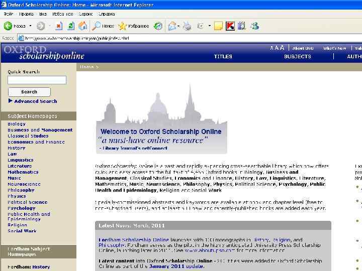Open Back button history dropdown arrow
This screenshot has width=362, height=271.
tap(30, 26)
